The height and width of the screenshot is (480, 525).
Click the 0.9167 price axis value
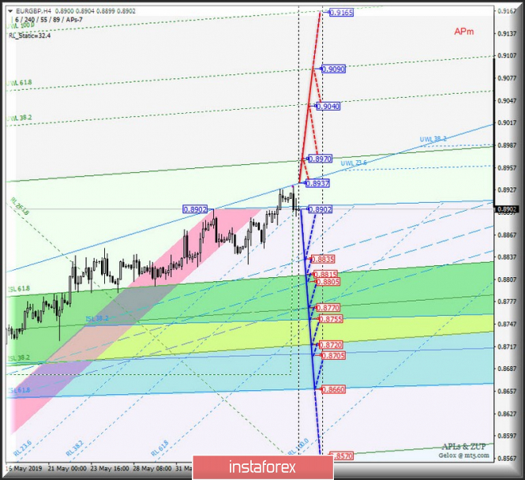coord(507,11)
